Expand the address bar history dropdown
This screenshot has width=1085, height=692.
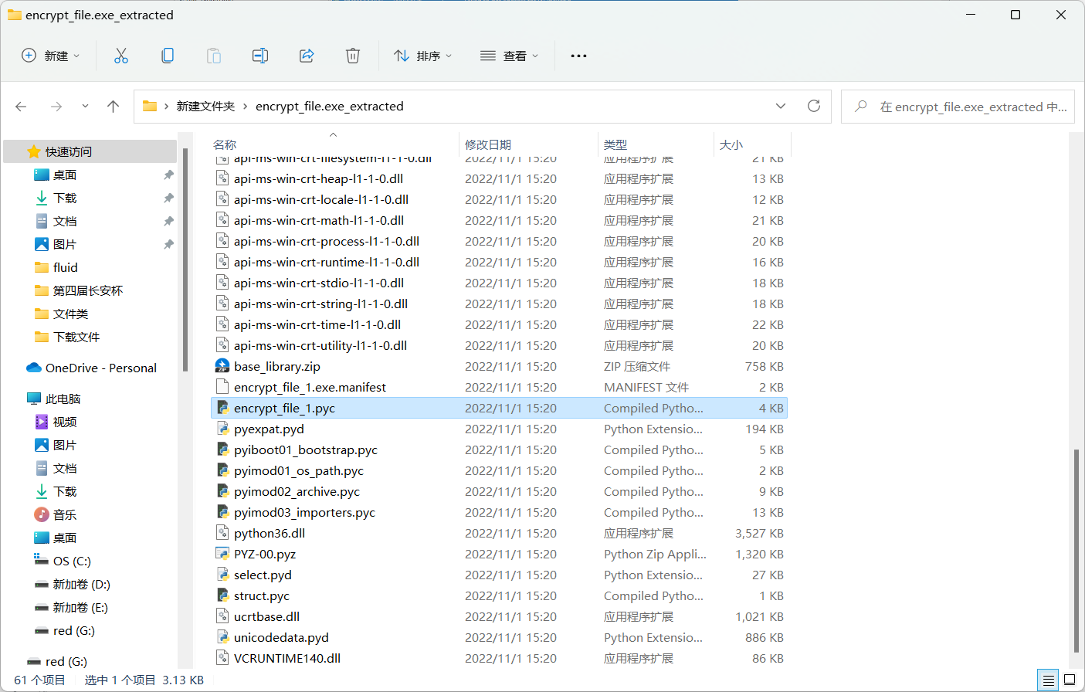pos(781,106)
